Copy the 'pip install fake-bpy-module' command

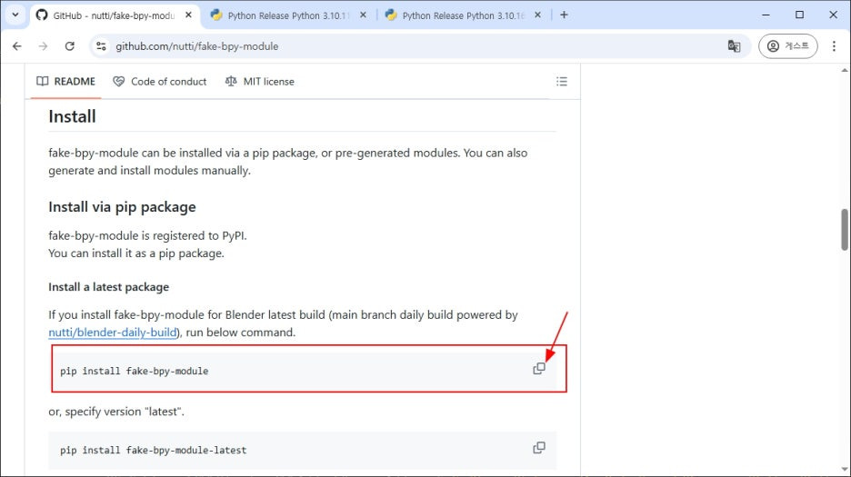click(539, 369)
